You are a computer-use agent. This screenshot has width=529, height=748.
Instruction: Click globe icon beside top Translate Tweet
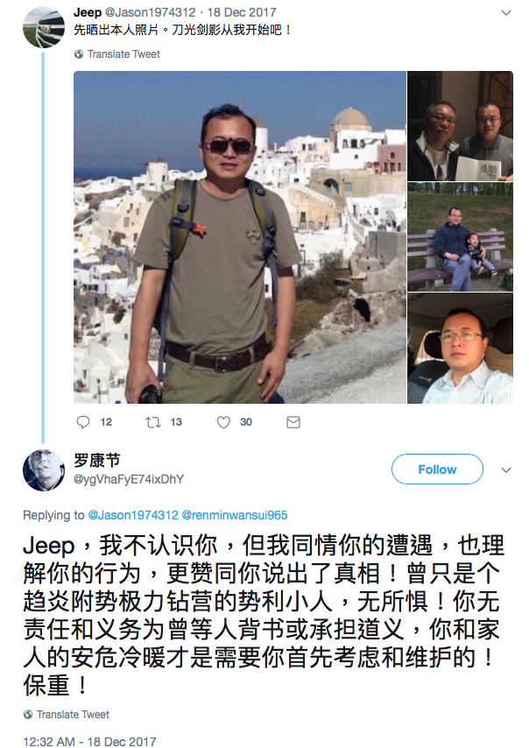(79, 54)
